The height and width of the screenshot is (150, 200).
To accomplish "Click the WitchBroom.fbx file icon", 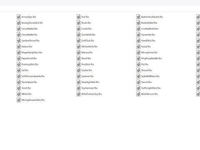I will click(x=138, y=94).
